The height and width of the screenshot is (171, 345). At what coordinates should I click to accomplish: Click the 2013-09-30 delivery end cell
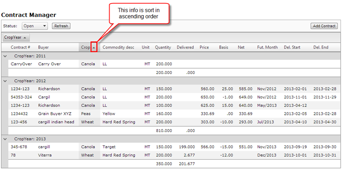click(x=325, y=147)
